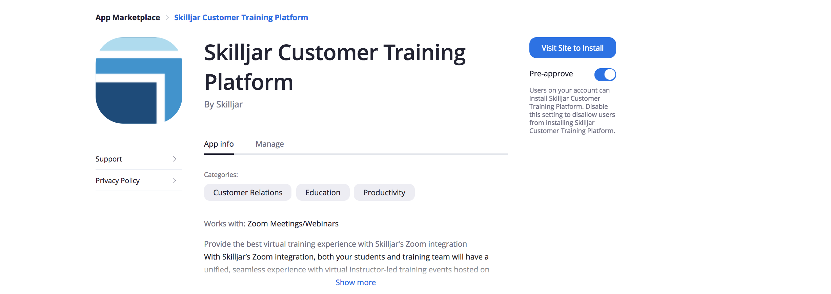Click Show more to expand description
Screen dimensions: 831x294
(356, 283)
